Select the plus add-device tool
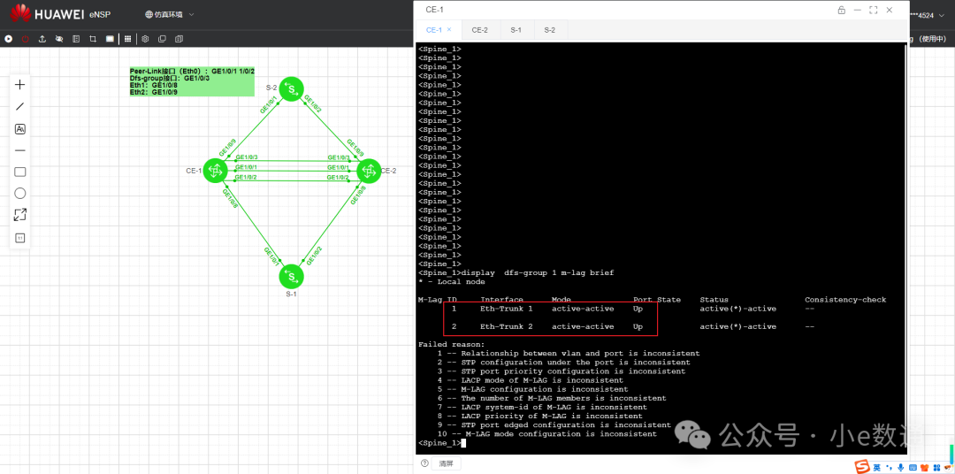Screen dimensions: 955x474 pyautogui.click(x=20, y=85)
